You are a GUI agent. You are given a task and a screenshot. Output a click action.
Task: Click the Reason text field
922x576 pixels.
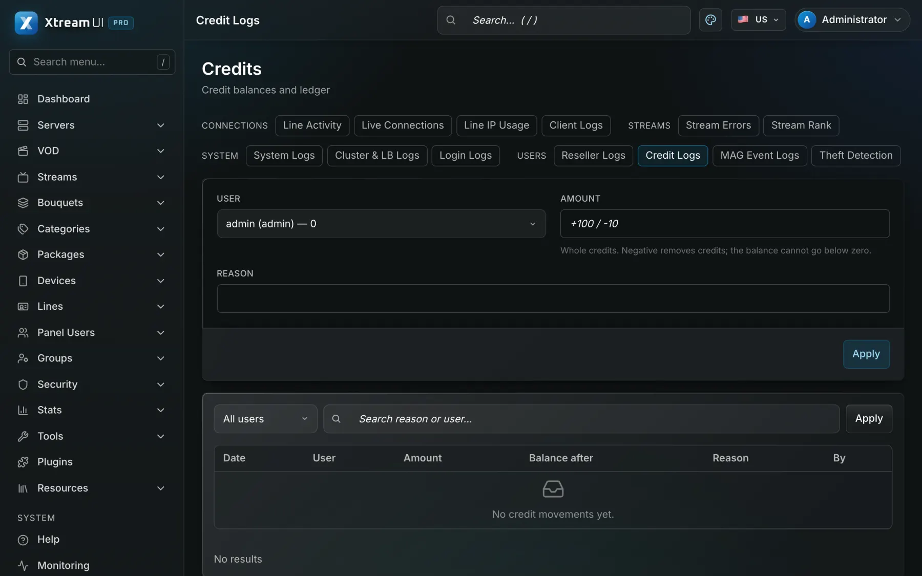(553, 298)
